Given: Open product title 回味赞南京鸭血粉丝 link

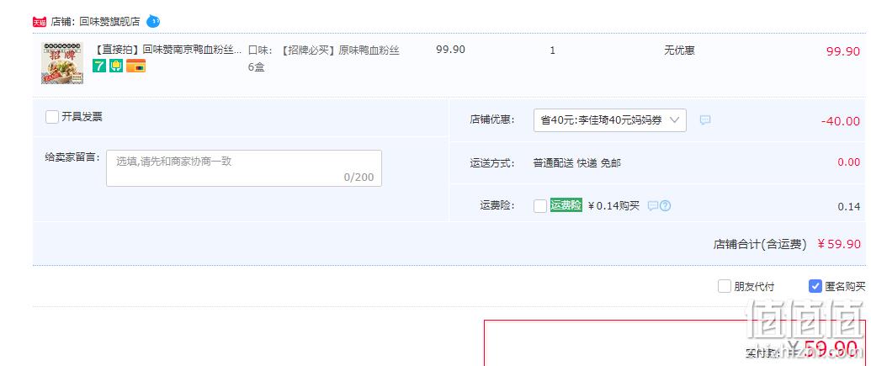Looking at the screenshot, I should tap(165, 50).
